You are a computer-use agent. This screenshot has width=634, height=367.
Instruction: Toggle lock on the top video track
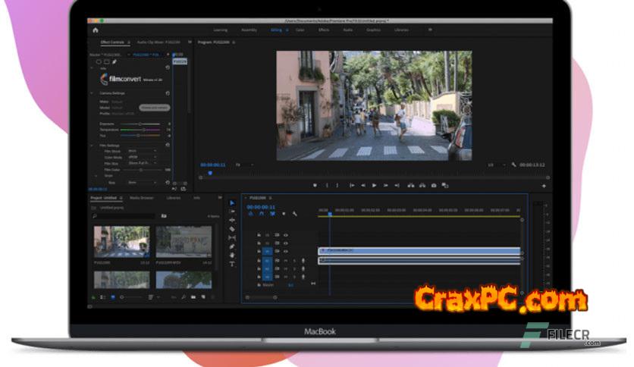(x=259, y=235)
